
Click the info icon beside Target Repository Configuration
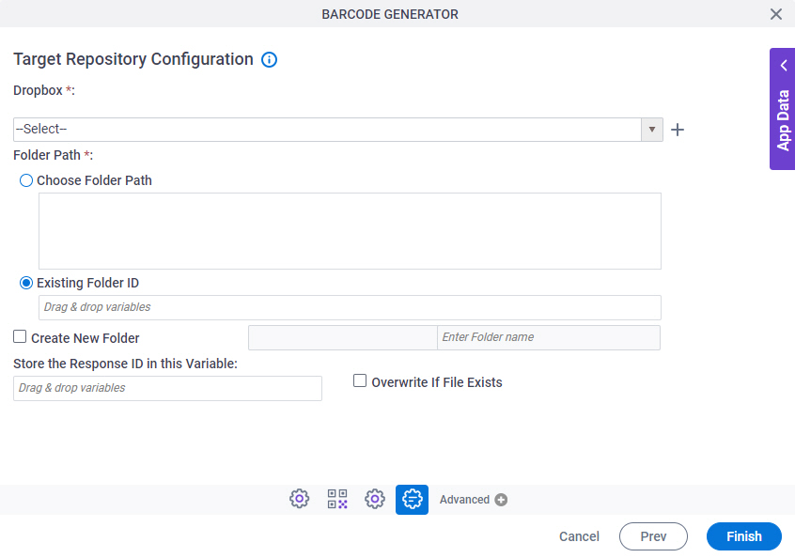click(x=269, y=59)
